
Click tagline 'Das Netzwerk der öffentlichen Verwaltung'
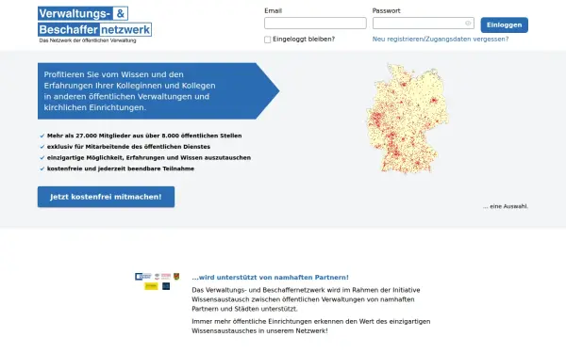click(x=88, y=40)
